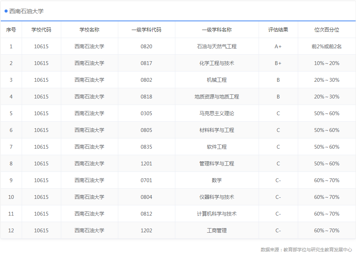
Task: Click the 软件工程 discipline name
Action: point(216,146)
